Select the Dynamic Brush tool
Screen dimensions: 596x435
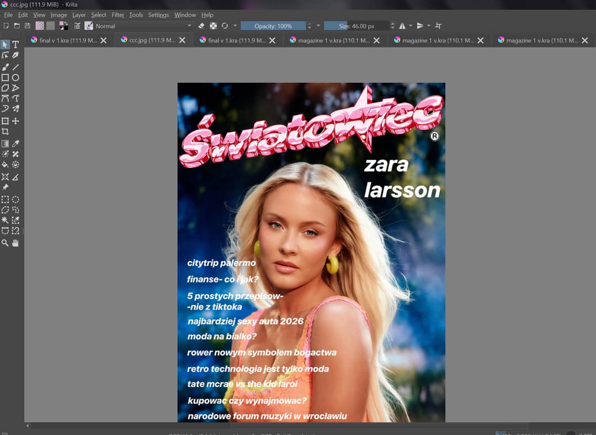5,108
